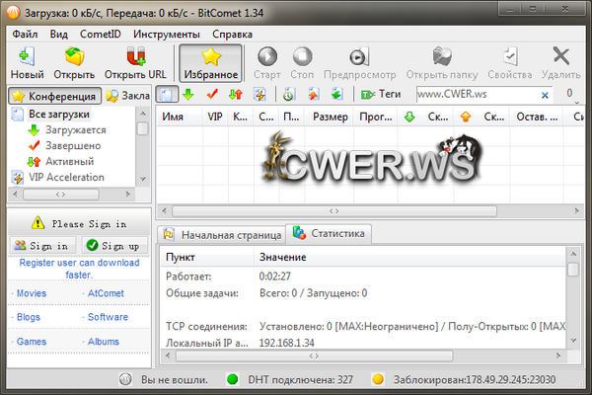Switch to the Статистика tab

tap(329, 233)
